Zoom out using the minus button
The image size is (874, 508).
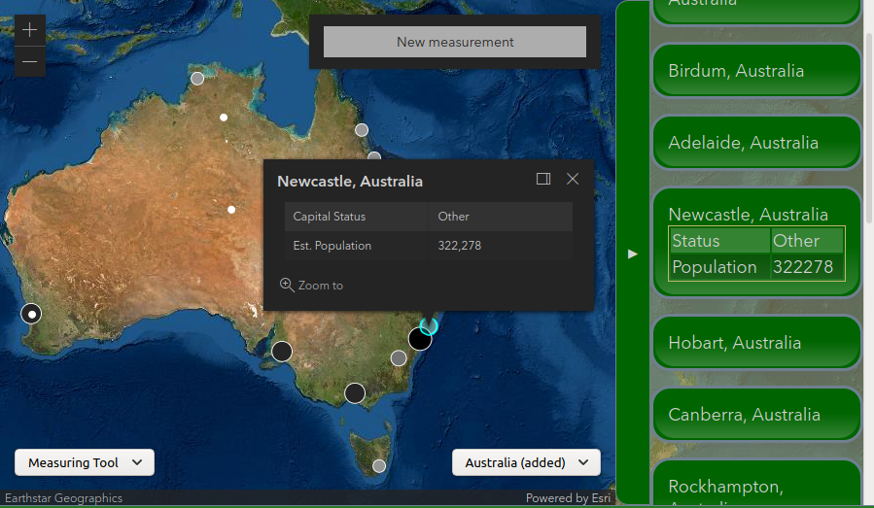pos(29,62)
